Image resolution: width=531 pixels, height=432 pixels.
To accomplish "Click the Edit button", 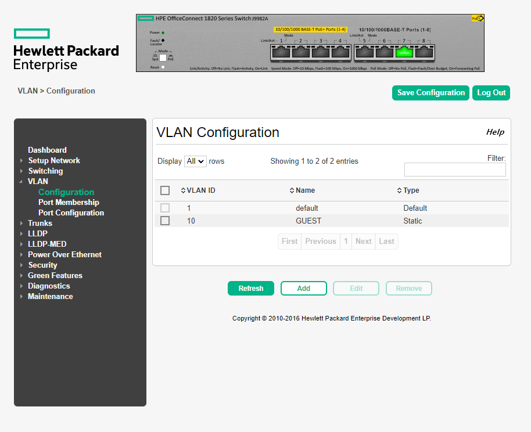I will click(356, 289).
